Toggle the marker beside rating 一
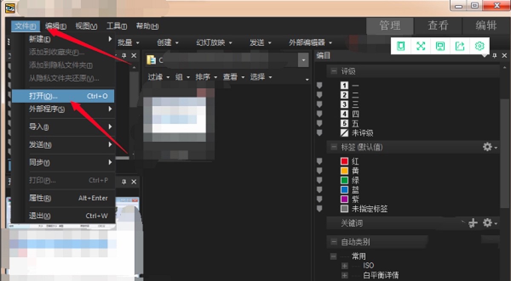This screenshot has height=281, width=511. click(x=320, y=86)
